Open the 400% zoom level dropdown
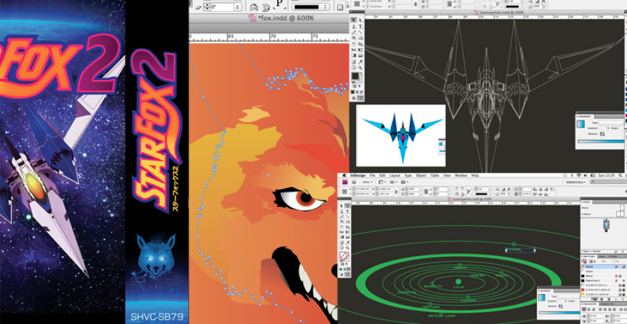Screen dimensions: 627x324 click(x=367, y=182)
